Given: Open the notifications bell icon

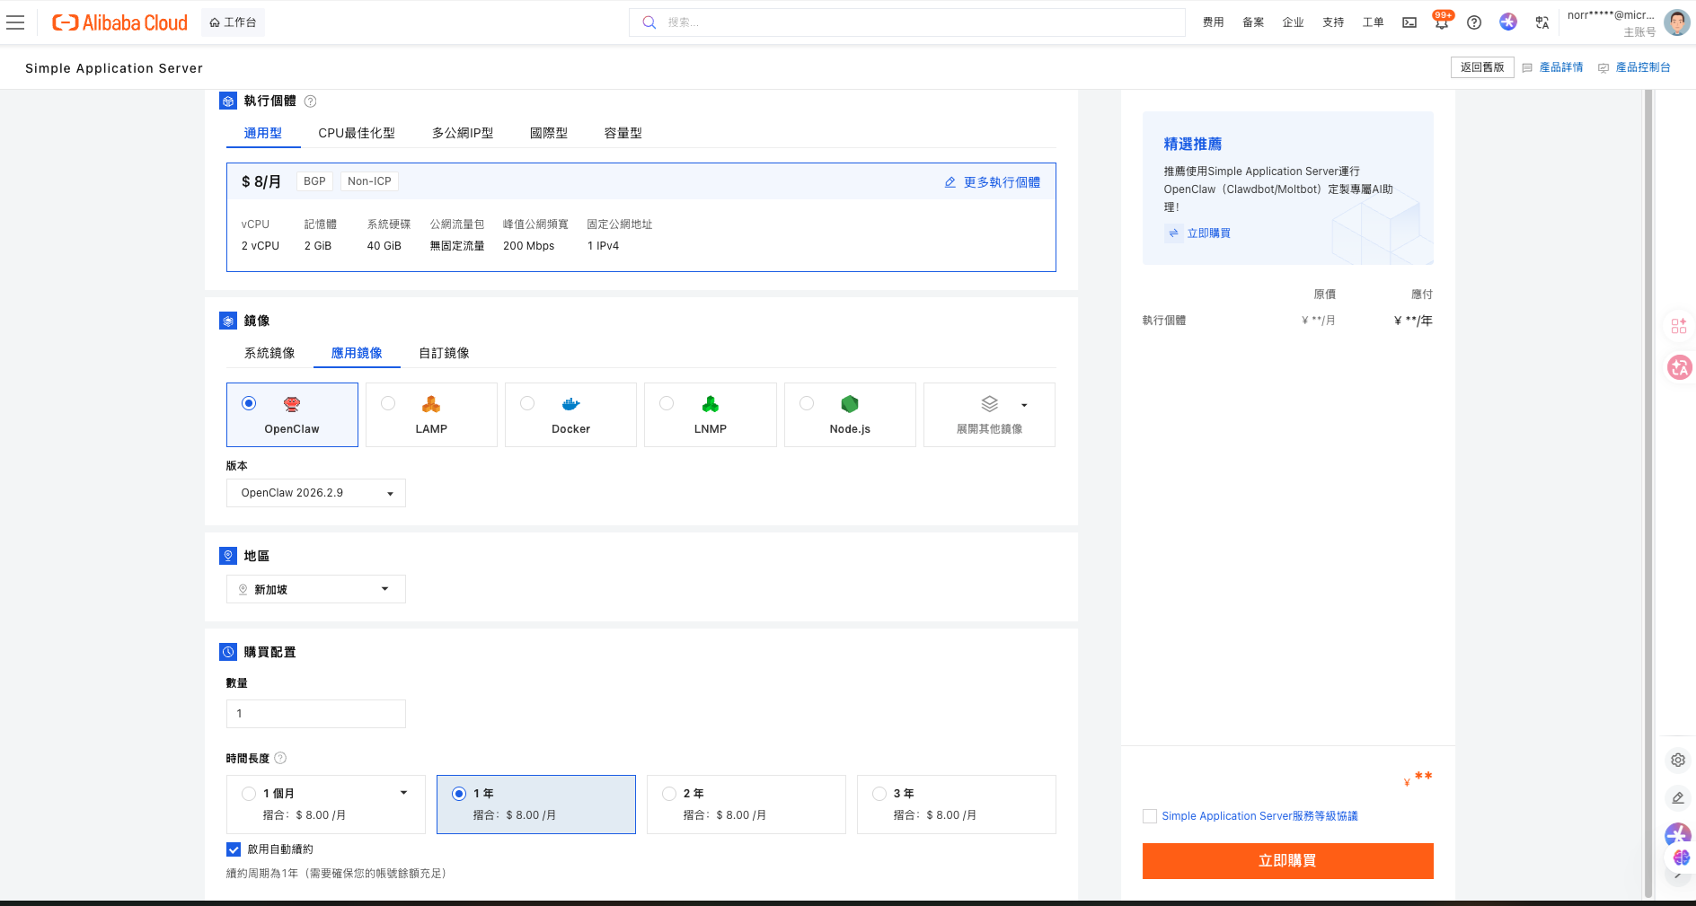Looking at the screenshot, I should (x=1441, y=23).
